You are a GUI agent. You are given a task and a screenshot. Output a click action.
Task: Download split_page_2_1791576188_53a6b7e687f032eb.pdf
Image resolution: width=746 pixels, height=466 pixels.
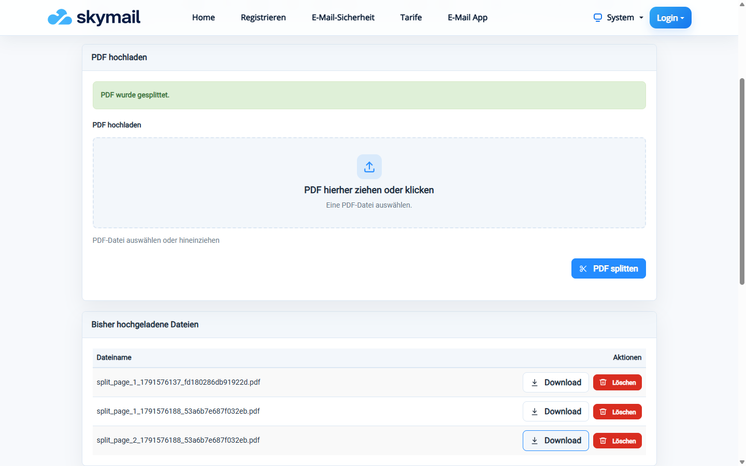(x=556, y=441)
